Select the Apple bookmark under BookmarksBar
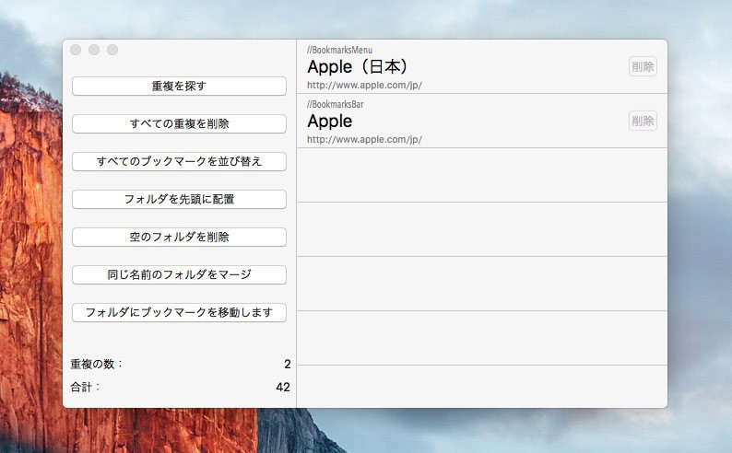 pyautogui.click(x=330, y=122)
